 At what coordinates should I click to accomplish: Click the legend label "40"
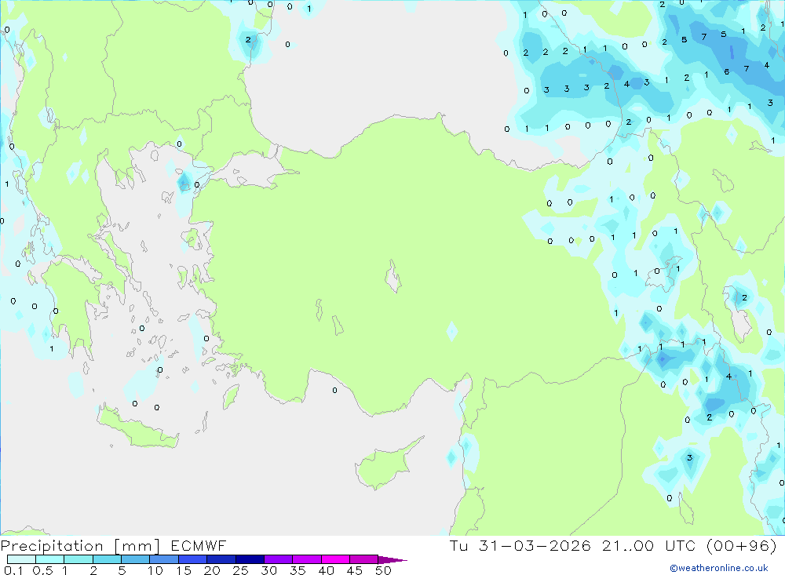tap(327, 570)
